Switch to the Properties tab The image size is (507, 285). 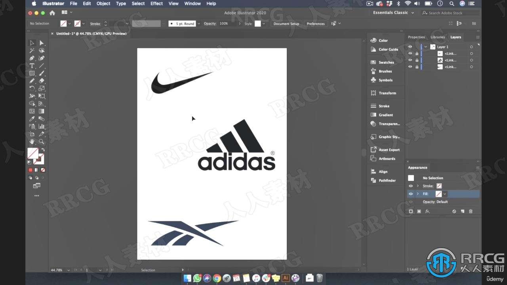[416, 37]
